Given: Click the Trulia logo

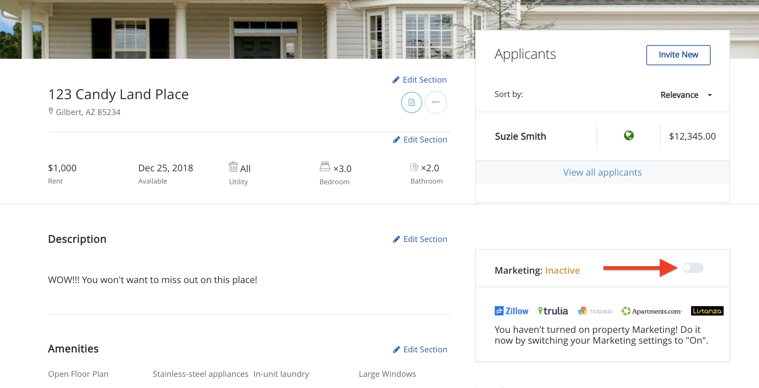Looking at the screenshot, I should point(553,311).
